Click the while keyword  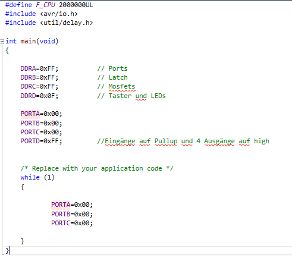(x=30, y=177)
